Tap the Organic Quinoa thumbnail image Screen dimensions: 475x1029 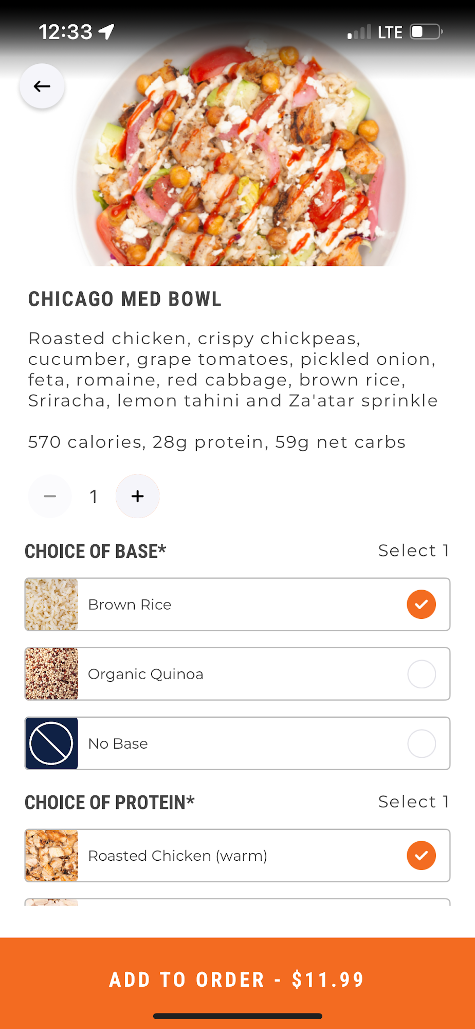(52, 674)
